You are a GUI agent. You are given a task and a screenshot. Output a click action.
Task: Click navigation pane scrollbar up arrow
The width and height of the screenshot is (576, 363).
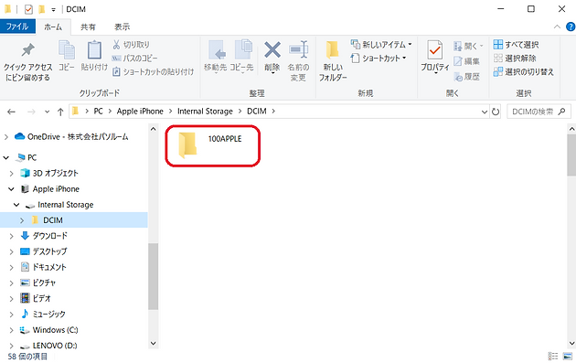coord(154,129)
